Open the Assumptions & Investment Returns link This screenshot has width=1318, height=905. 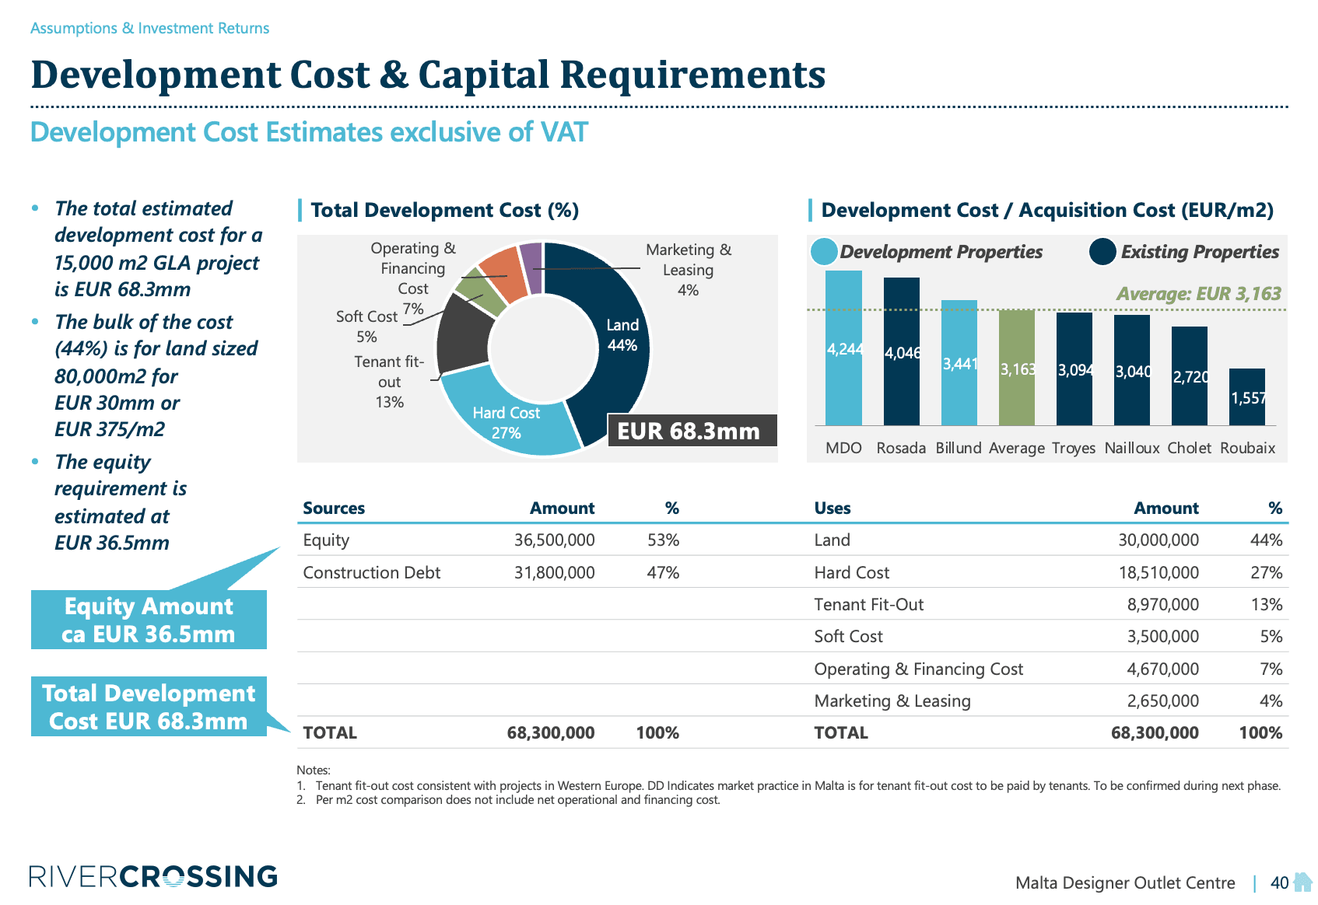click(x=149, y=28)
